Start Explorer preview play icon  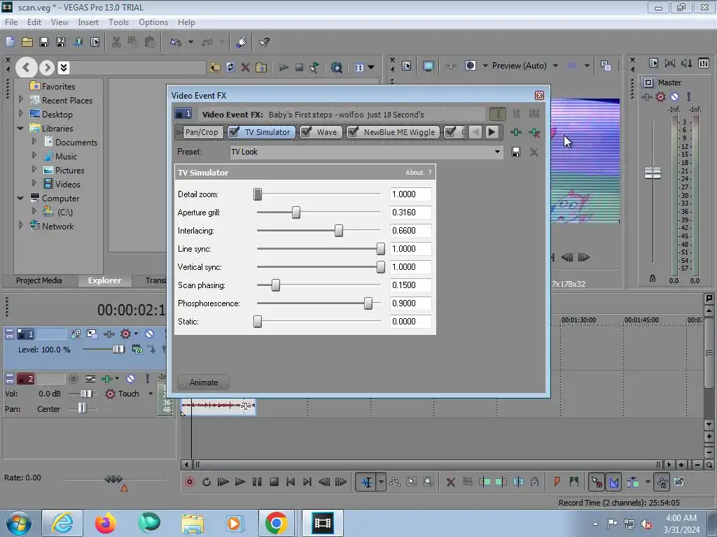pyautogui.click(x=284, y=68)
